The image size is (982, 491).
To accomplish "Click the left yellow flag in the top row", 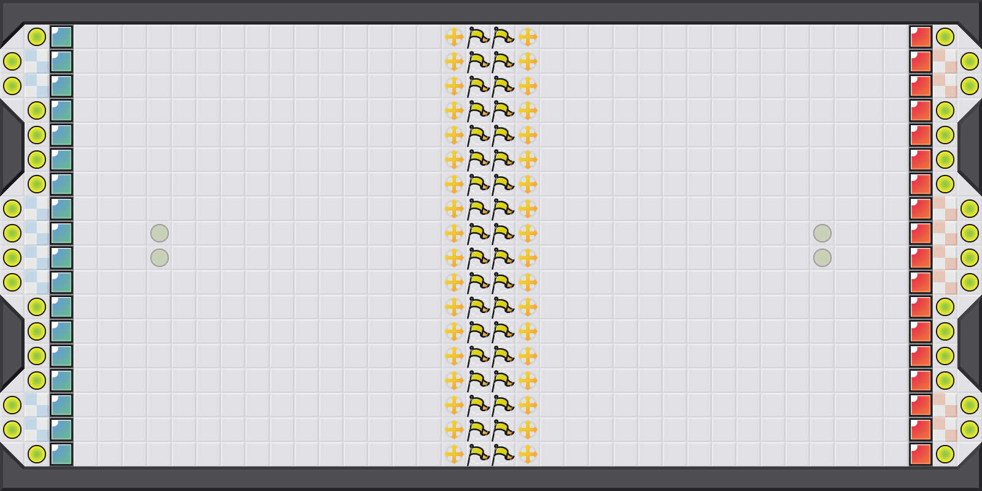I will pos(478,37).
